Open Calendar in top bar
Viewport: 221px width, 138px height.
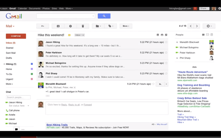(22, 8)
